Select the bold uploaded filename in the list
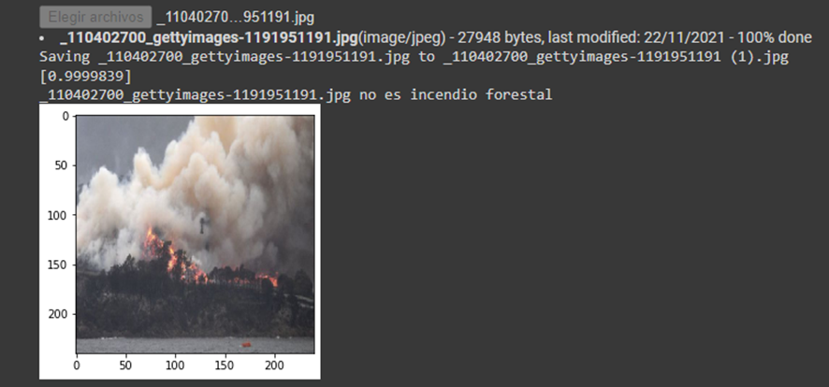Screen dimensions: 829x387 [x=209, y=37]
